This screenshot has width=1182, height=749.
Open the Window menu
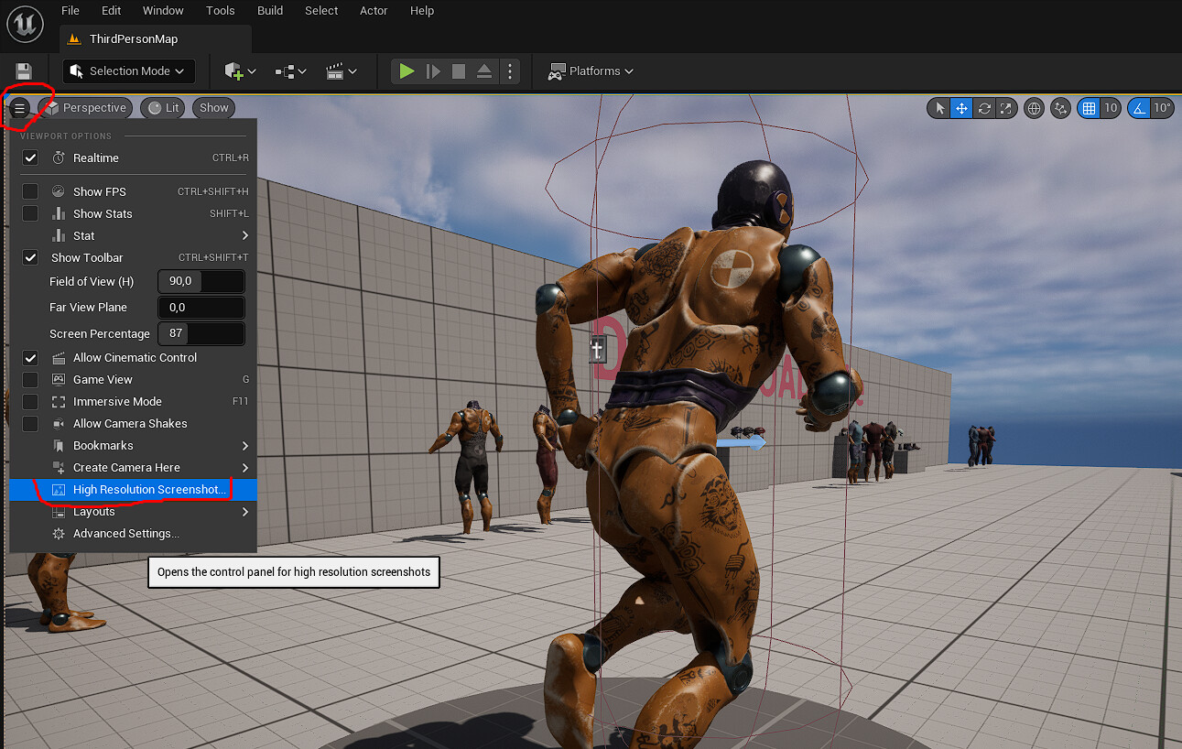[x=163, y=11]
